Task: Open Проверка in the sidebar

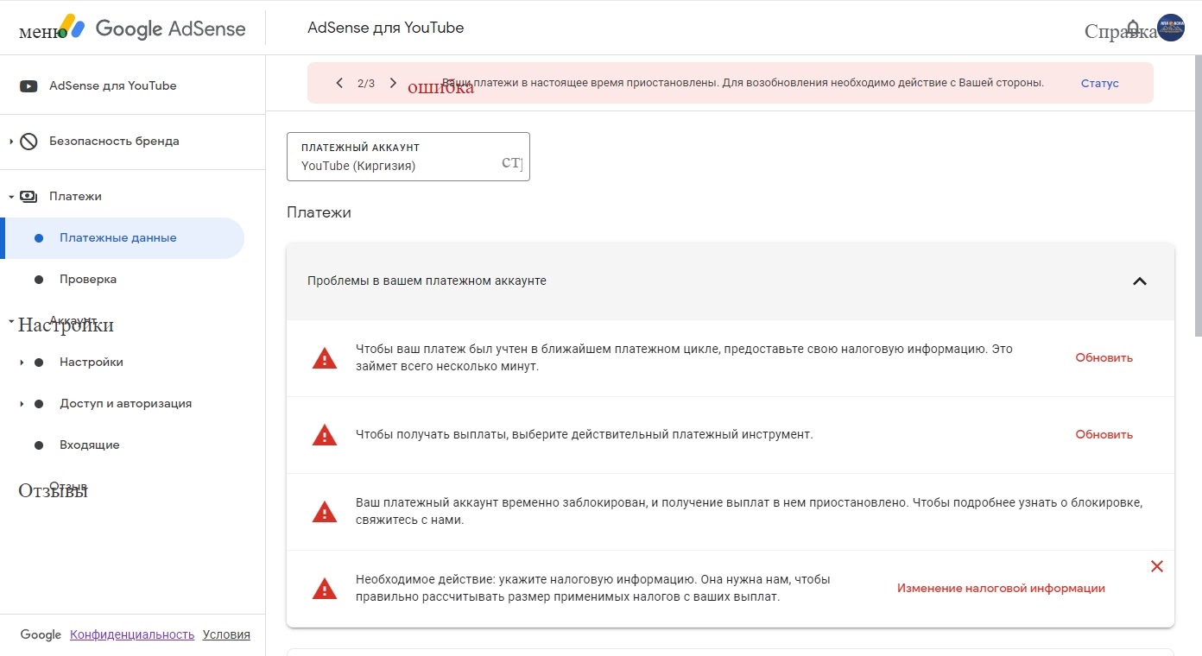Action: 123,280
